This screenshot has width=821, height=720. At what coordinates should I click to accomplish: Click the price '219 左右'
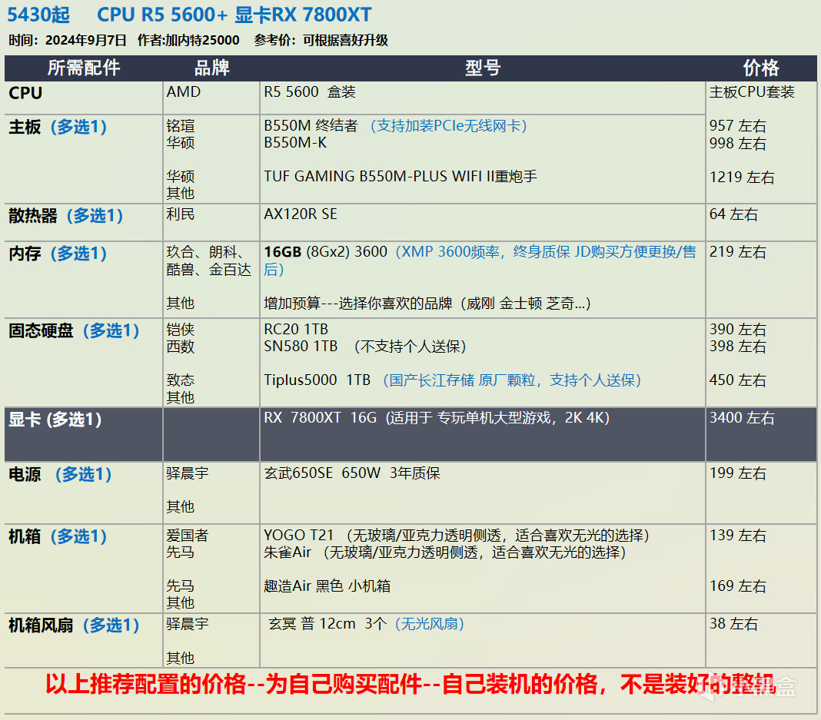[x=738, y=252]
